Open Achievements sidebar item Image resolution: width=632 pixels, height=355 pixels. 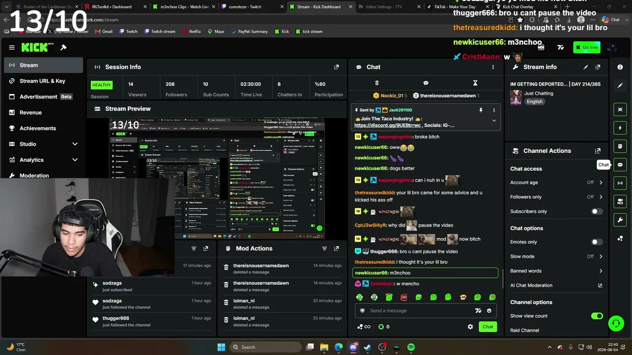coord(43,128)
